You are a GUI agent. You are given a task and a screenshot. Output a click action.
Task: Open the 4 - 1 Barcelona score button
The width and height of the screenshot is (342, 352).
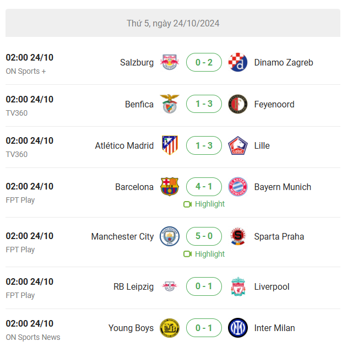click(204, 187)
